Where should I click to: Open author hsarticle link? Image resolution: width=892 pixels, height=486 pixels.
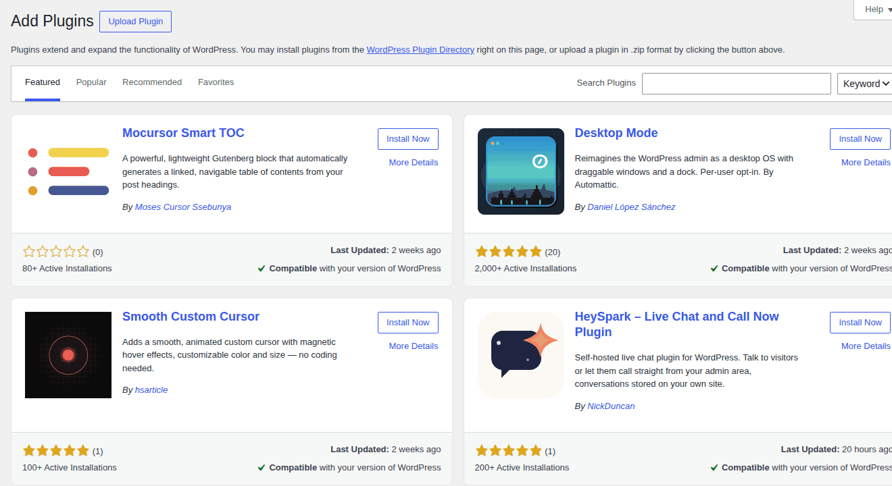pos(151,390)
